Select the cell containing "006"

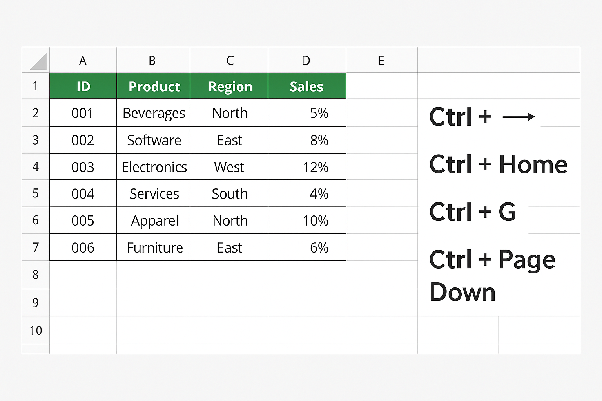tap(83, 247)
